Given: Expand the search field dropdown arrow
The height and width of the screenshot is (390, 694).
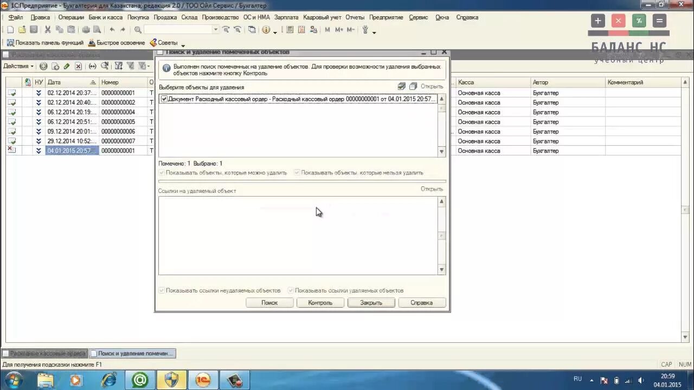Looking at the screenshot, I should pos(215,30).
